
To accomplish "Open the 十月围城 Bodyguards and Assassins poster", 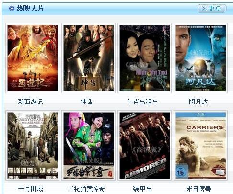I will [33, 146].
